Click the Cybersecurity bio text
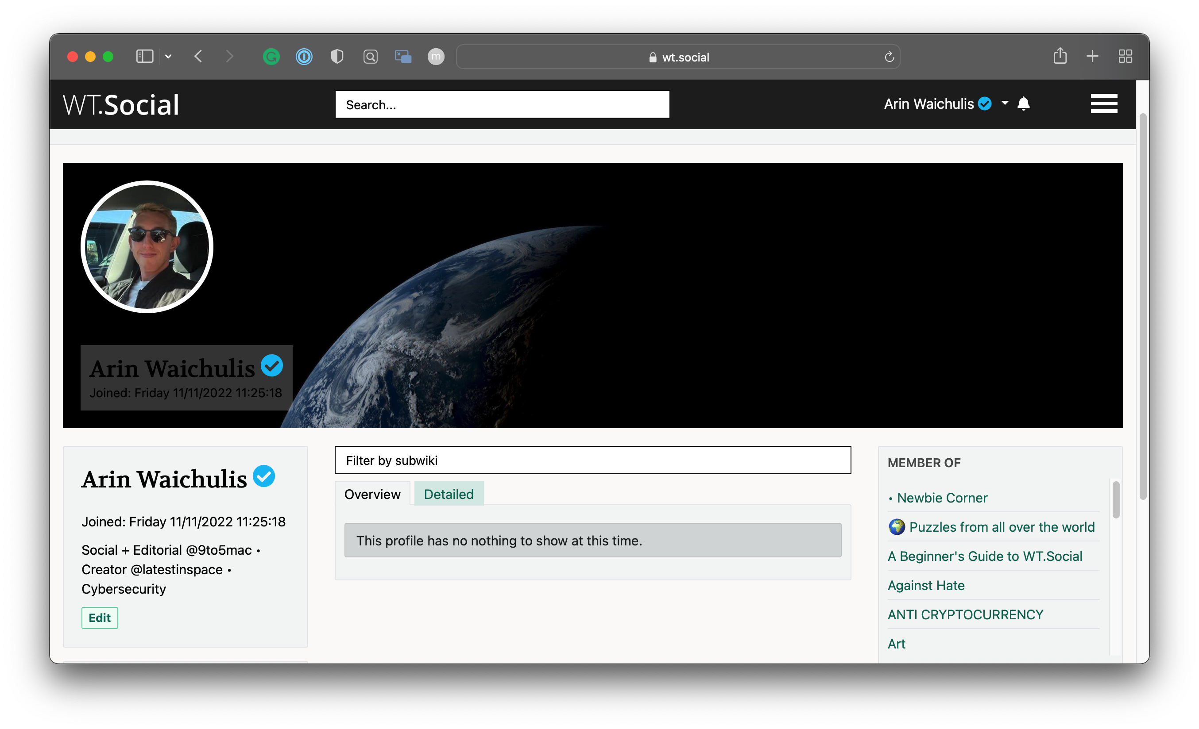This screenshot has height=729, width=1199. [124, 589]
